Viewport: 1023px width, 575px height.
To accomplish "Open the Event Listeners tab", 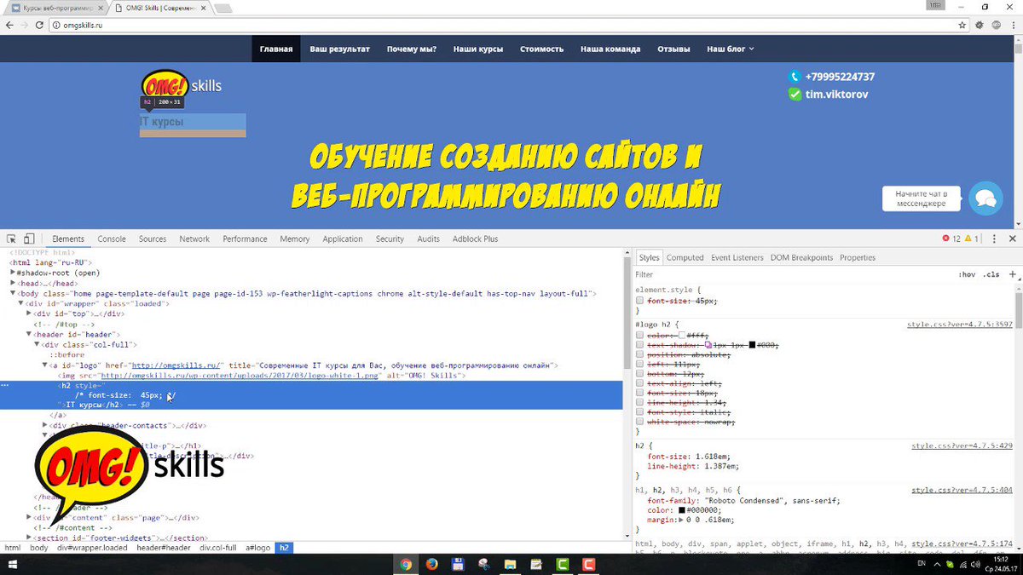I will 737,257.
